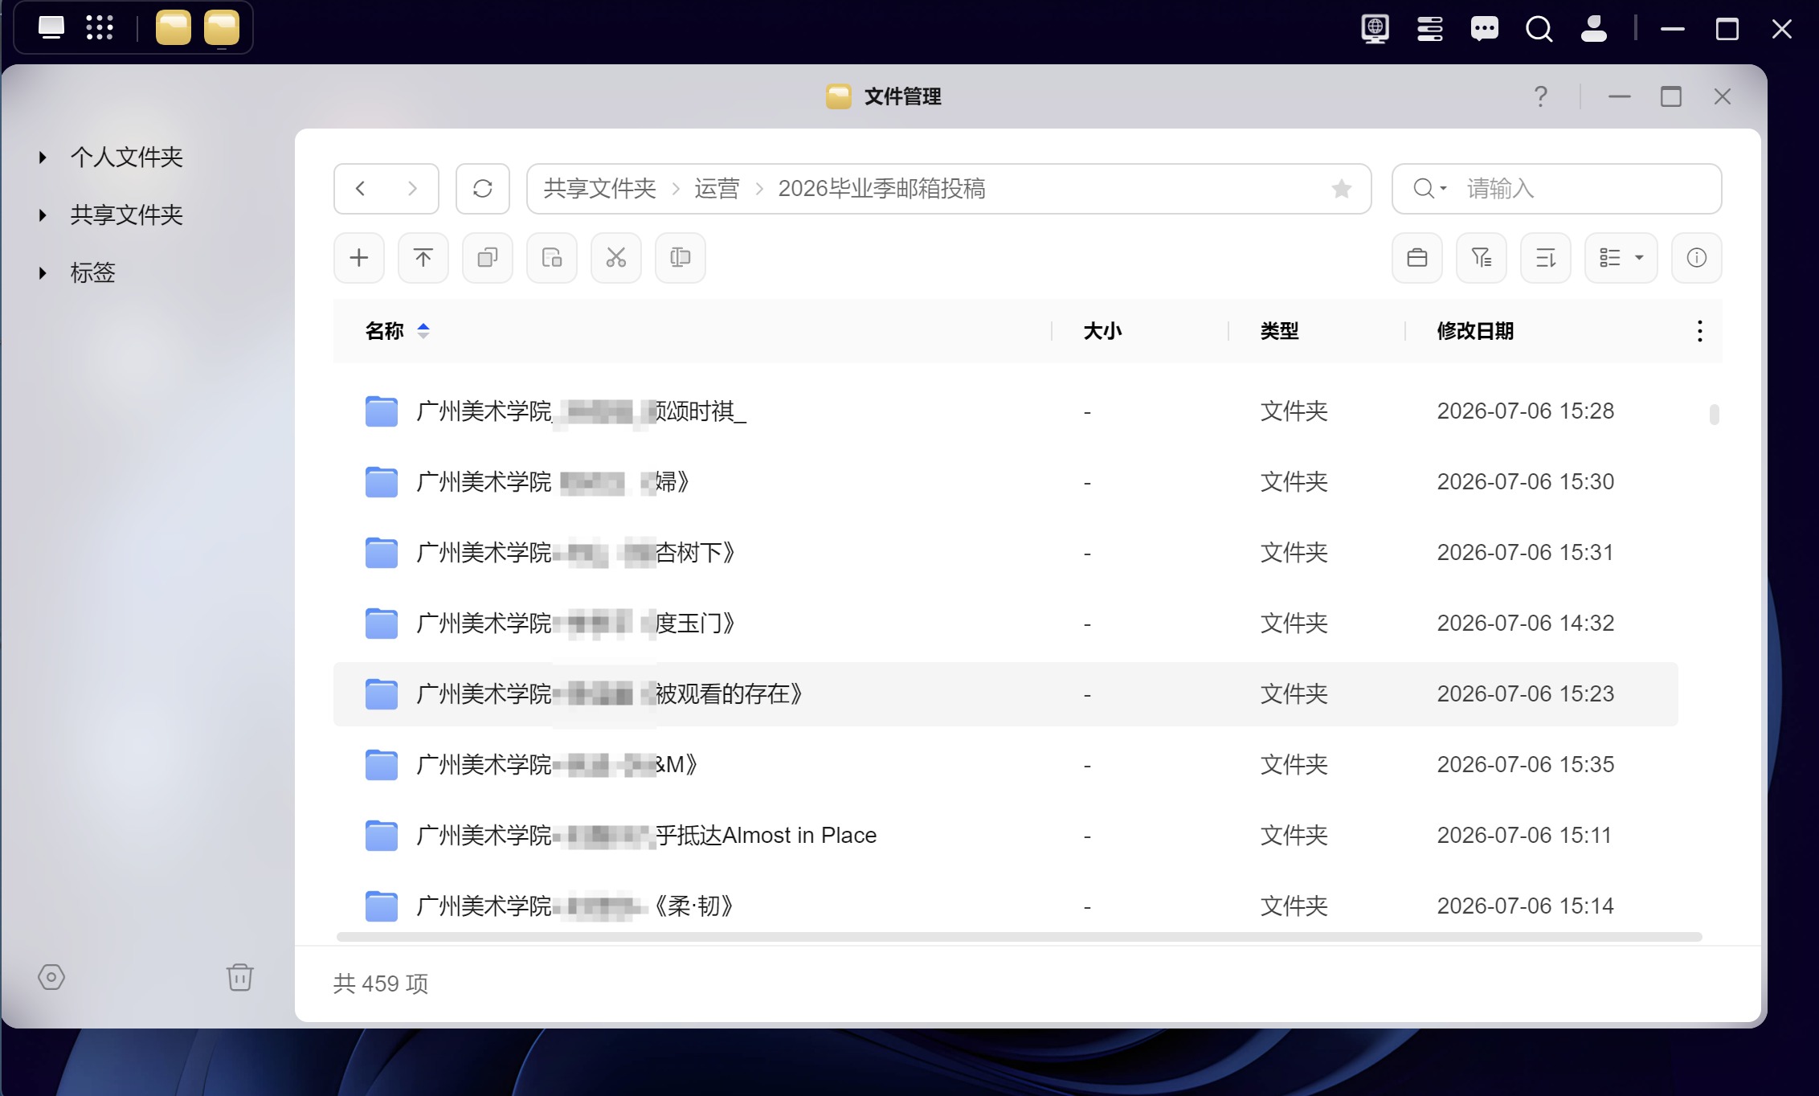Screen dimensions: 1819x1096
Task: Sort by 类型 column header
Action: 1279,331
